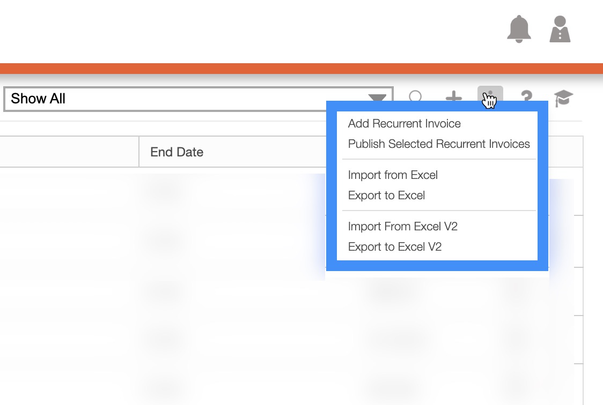This screenshot has height=405, width=603.
Task: Click the orange header bar
Action: click(x=301, y=69)
